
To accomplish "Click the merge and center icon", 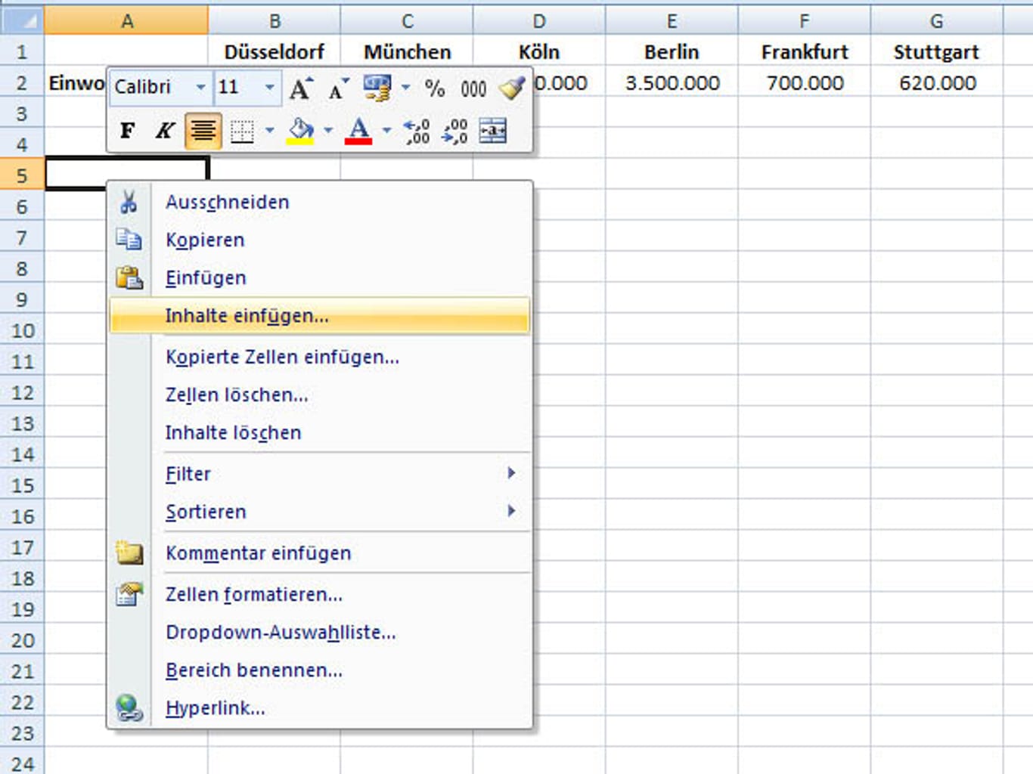I will (x=492, y=132).
